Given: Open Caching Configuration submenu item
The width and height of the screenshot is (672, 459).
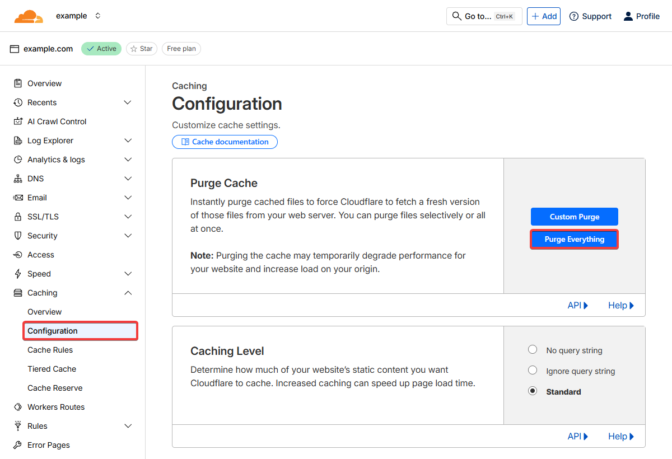Looking at the screenshot, I should (x=81, y=331).
